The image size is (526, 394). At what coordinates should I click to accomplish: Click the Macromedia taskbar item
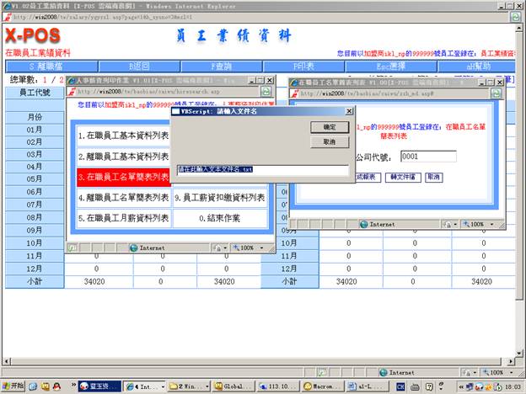click(319, 386)
